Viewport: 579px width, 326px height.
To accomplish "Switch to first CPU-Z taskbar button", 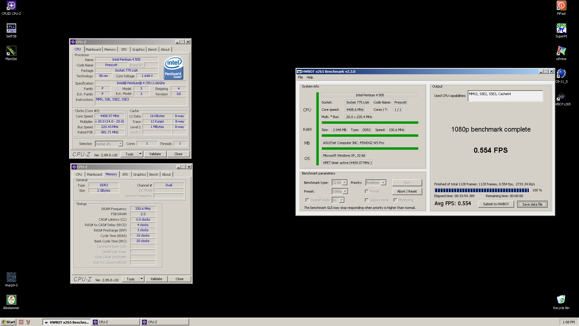I will tap(116, 322).
